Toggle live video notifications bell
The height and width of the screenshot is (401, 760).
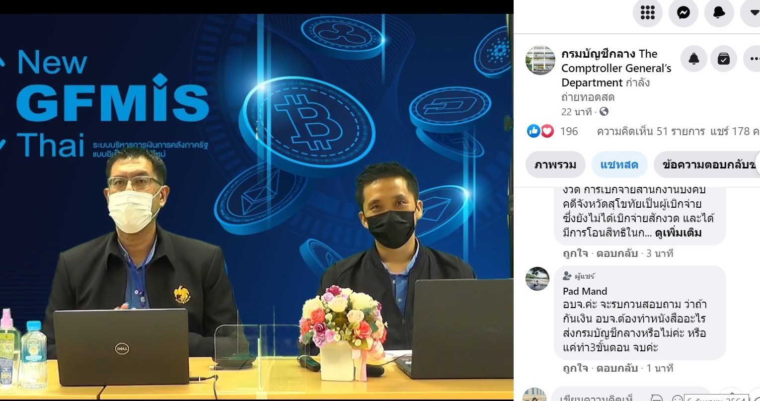[694, 59]
